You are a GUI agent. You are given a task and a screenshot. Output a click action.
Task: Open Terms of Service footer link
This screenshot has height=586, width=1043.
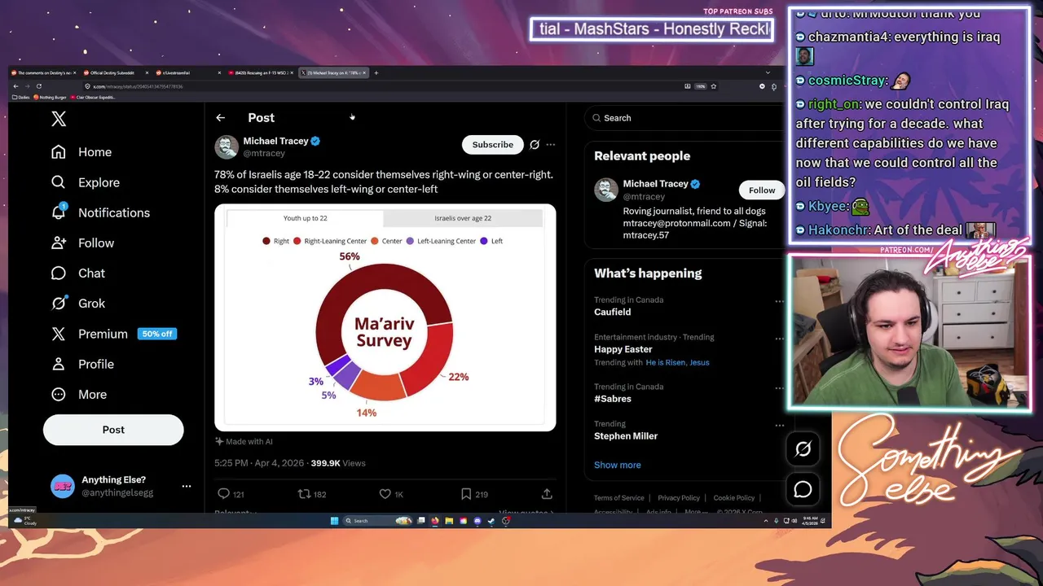point(618,497)
